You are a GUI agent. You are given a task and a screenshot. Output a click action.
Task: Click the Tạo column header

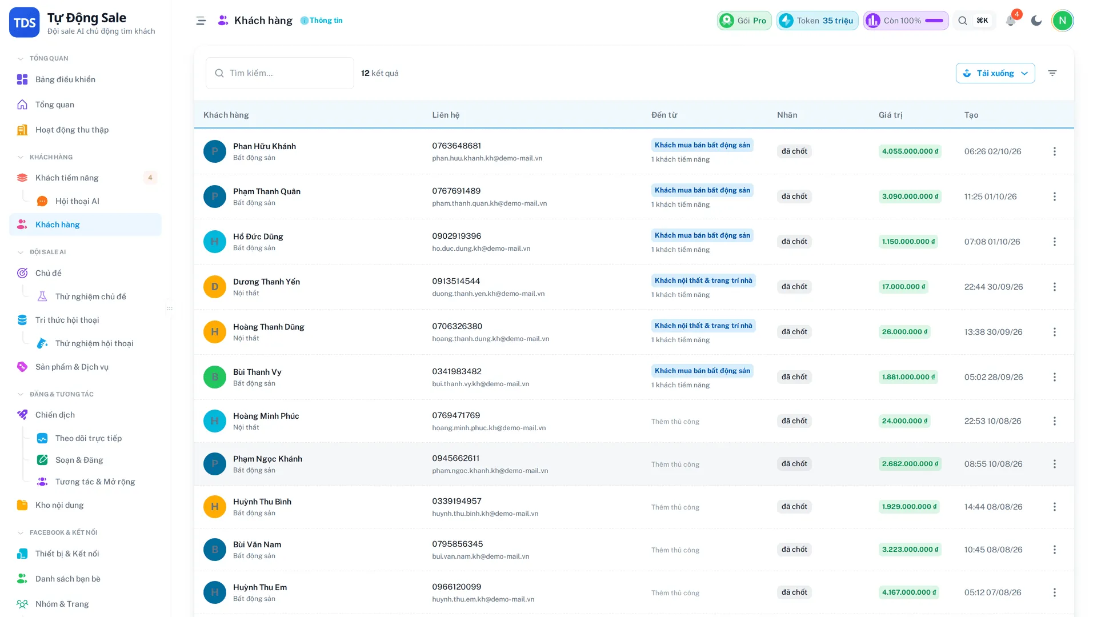point(971,115)
